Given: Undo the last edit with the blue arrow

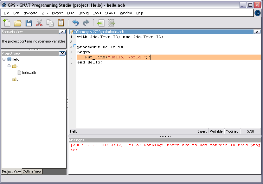Looking at the screenshot, I should pyautogui.click(x=75, y=23).
